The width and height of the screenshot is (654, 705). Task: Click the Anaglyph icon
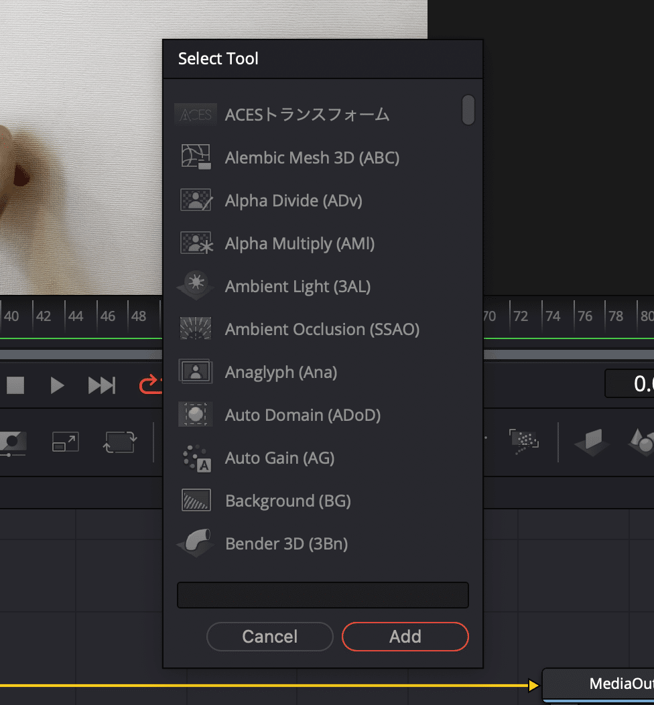(x=196, y=371)
